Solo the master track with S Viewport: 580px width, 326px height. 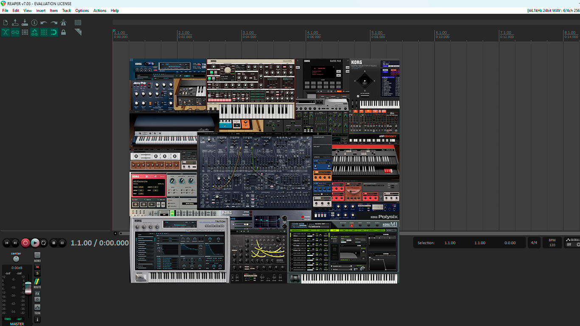coord(37,273)
